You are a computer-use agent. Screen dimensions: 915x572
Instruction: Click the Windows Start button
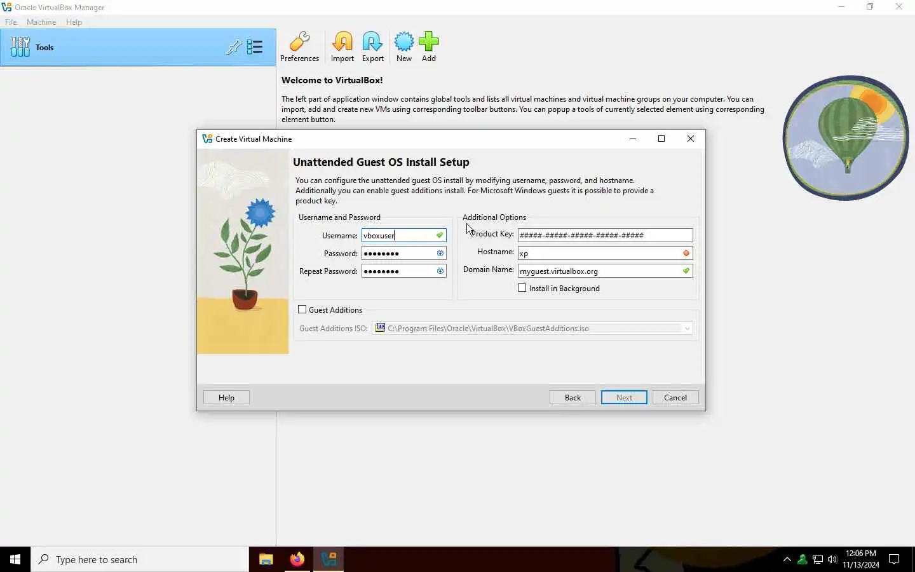pos(15,559)
